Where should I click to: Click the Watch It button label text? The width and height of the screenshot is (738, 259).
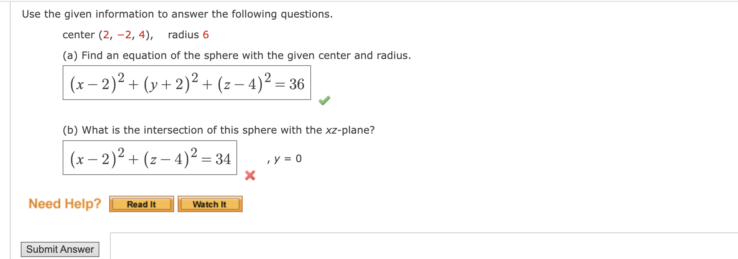tap(210, 204)
